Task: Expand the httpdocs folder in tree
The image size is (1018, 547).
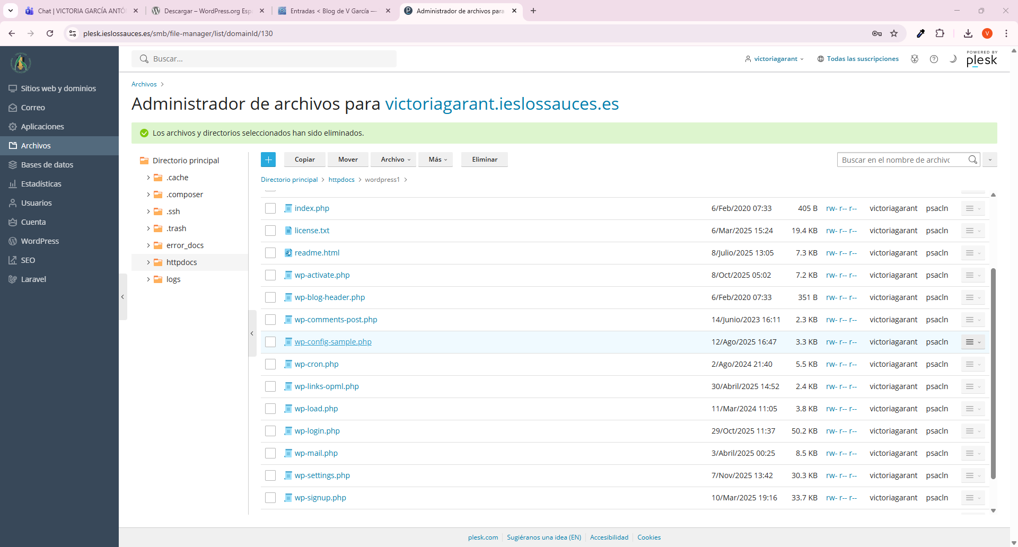Action: (148, 262)
